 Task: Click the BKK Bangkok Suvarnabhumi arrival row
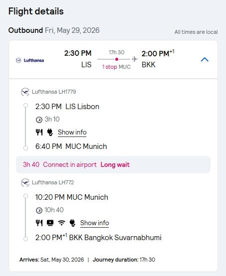pyautogui.click(x=98, y=238)
